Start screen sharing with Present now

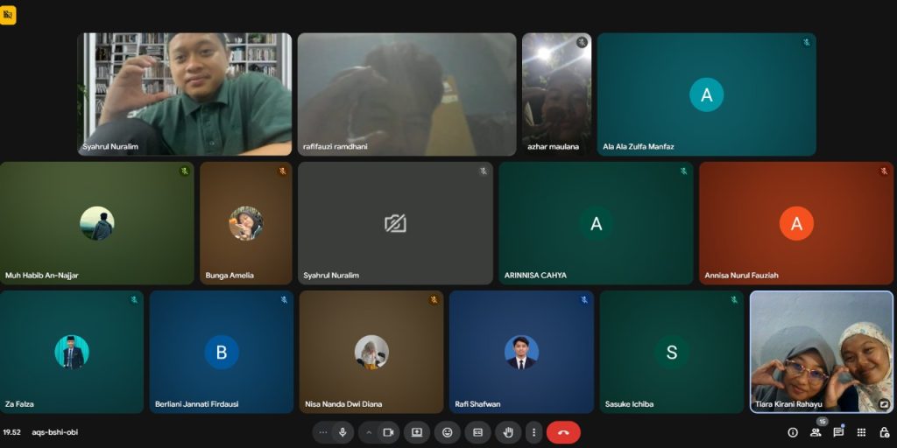click(x=417, y=432)
